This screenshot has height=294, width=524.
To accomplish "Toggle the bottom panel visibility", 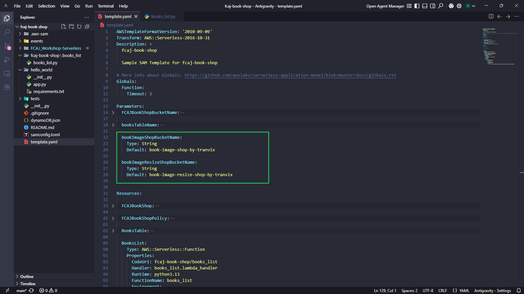I will tap(425, 6).
